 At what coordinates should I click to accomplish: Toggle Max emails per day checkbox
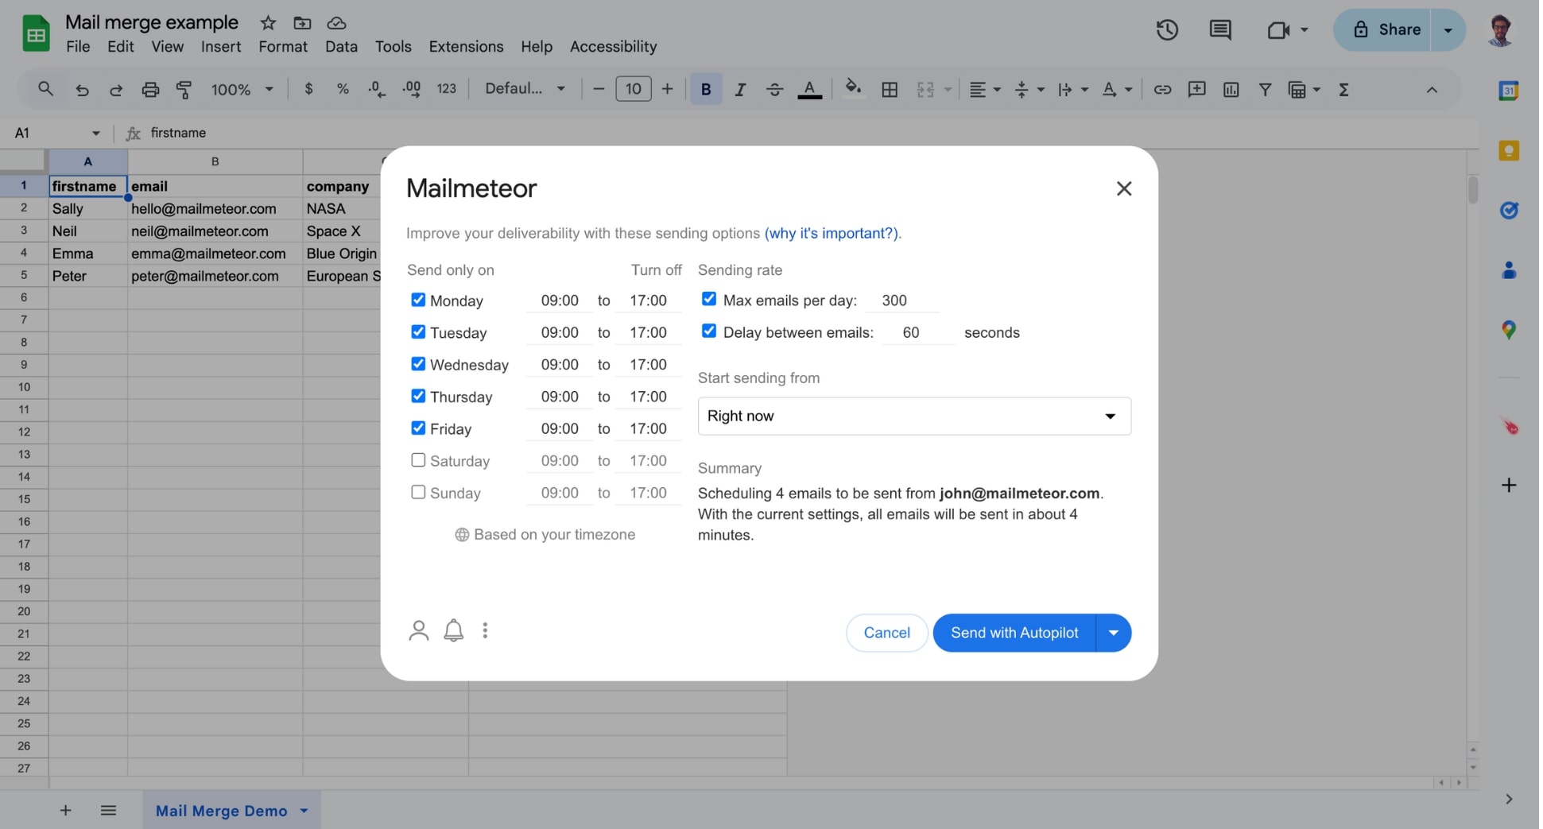tap(709, 299)
